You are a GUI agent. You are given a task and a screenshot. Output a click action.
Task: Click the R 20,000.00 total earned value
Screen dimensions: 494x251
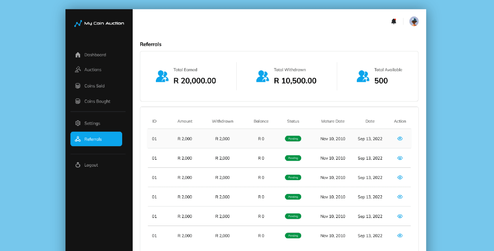point(195,81)
